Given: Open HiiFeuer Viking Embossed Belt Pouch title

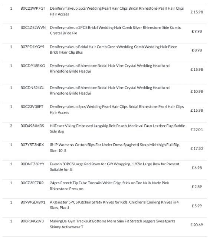Looking at the screenshot, I should (x=117, y=128).
